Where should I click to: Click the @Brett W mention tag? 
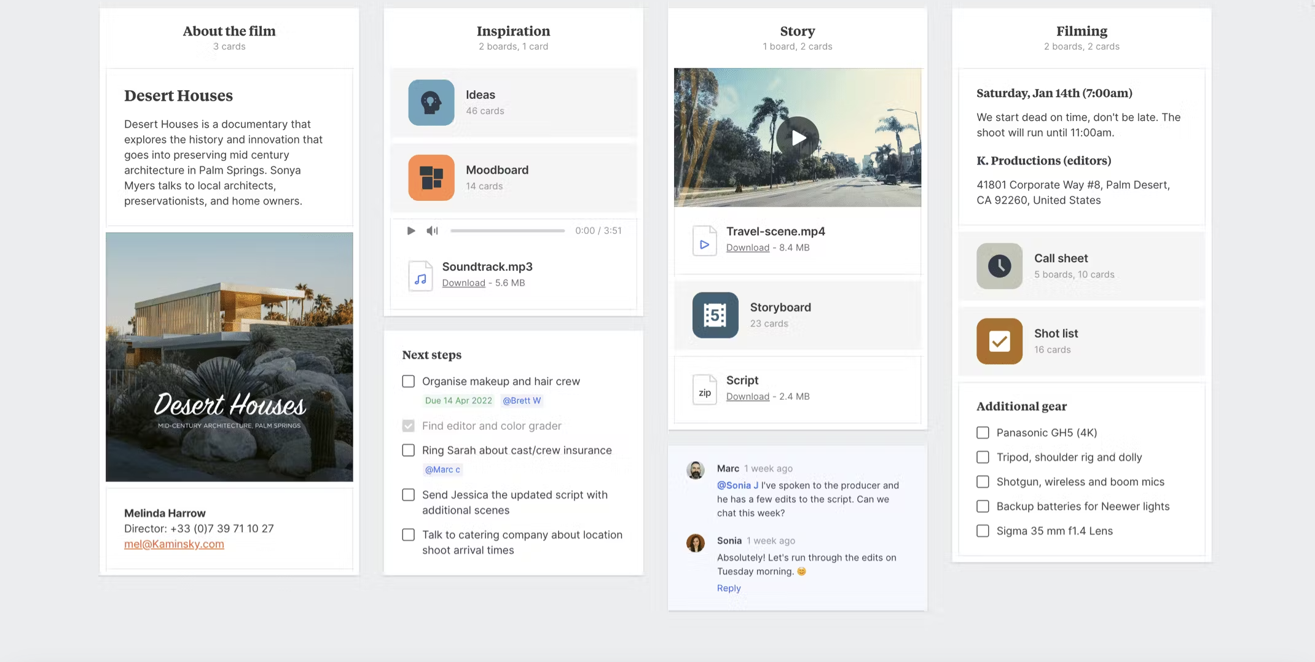click(521, 400)
